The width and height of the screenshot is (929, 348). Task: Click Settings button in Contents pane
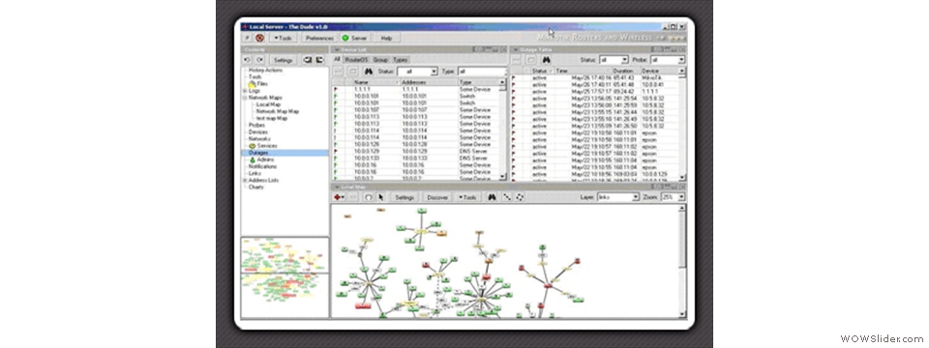pos(284,60)
